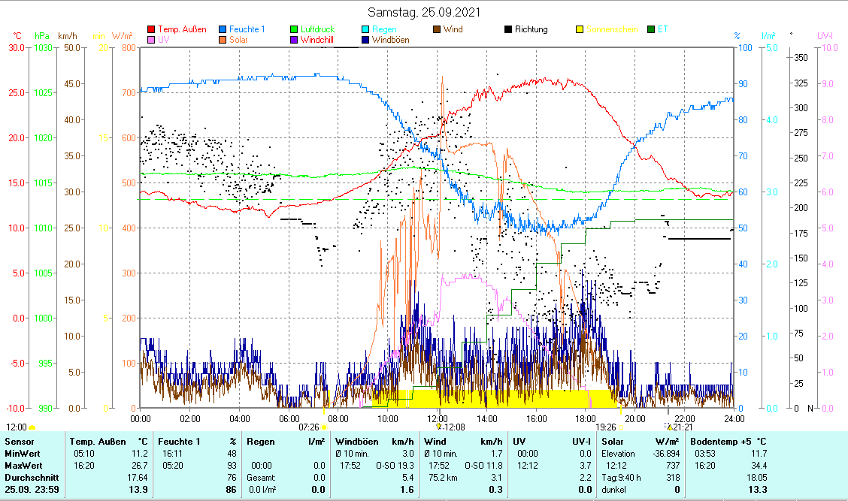Viewport: 848px width, 501px height.
Task: Click the cyan Regen legend square
Action: click(x=366, y=30)
